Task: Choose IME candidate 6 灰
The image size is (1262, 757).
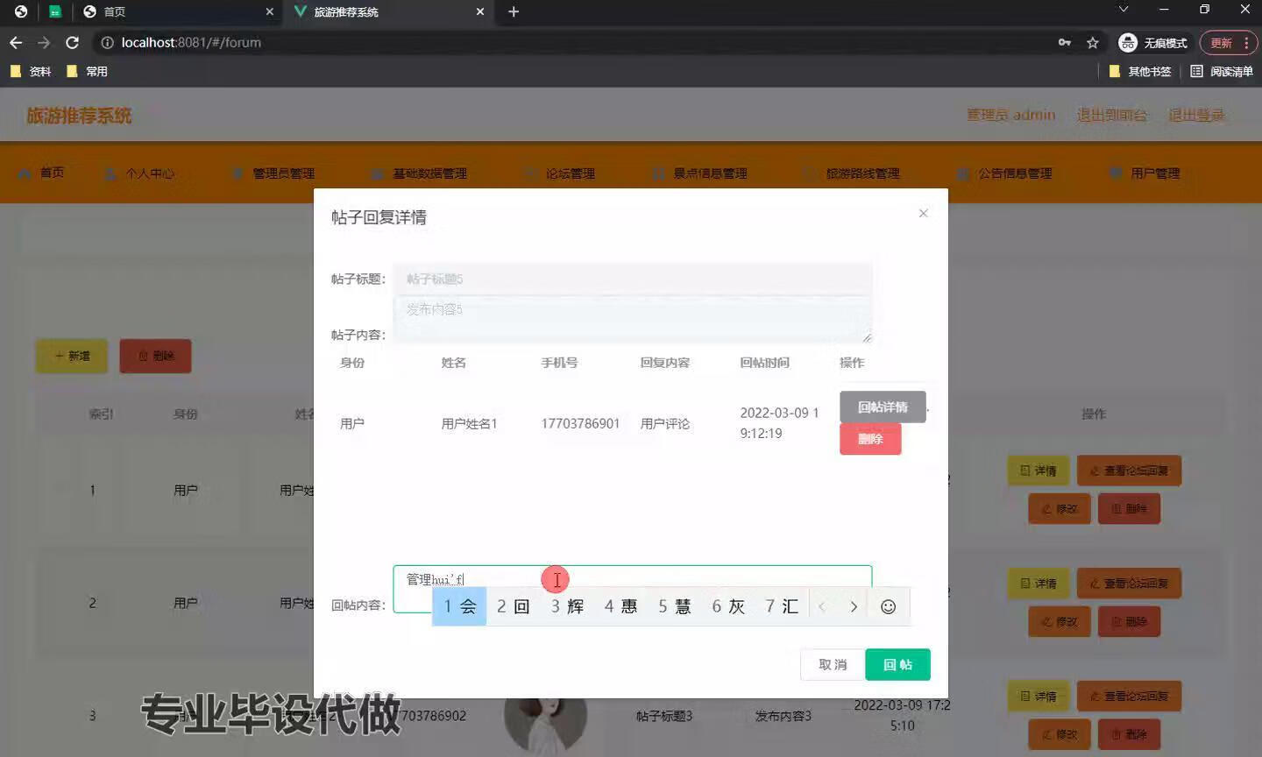Action: click(728, 606)
